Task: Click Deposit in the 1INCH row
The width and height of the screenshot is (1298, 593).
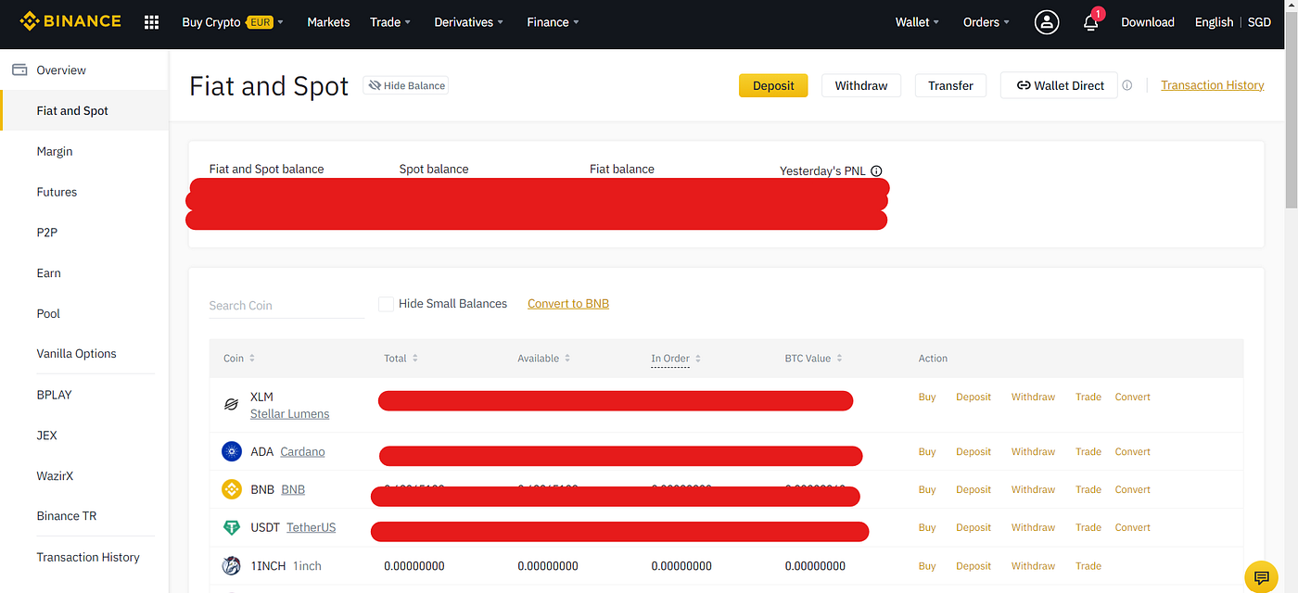Action: (x=973, y=566)
